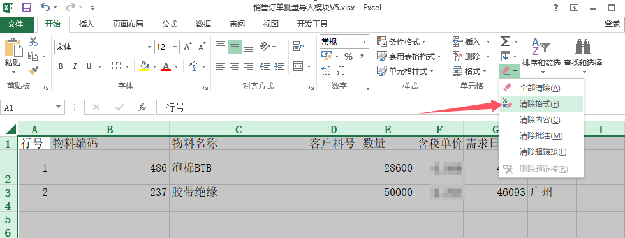Click the percent style button

[x=349, y=57]
